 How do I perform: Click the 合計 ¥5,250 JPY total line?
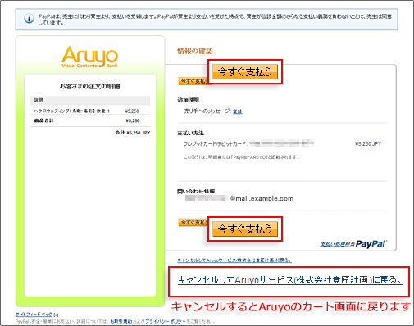click(133, 133)
